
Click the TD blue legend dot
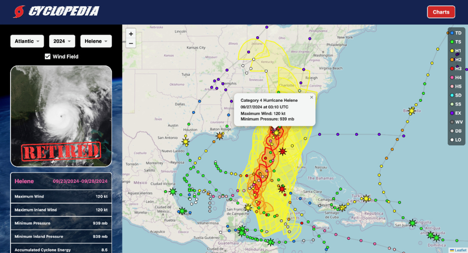click(452, 33)
